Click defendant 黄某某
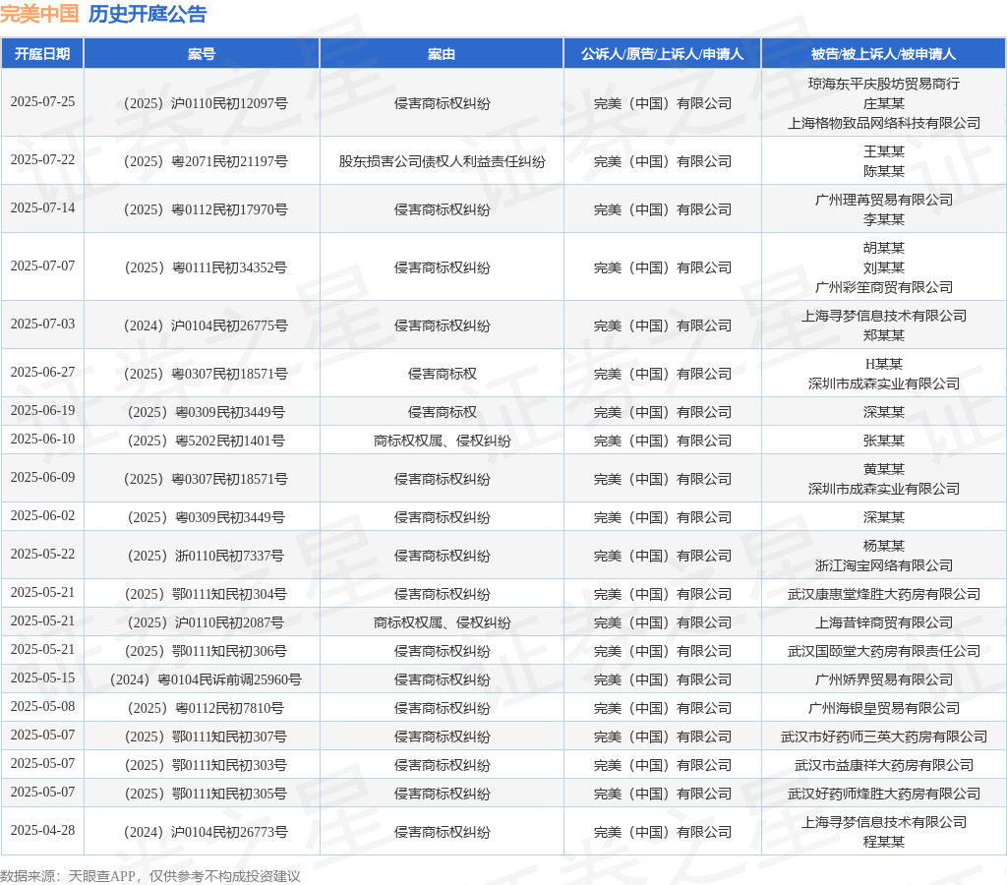This screenshot has height=885, width=1007. click(x=884, y=469)
